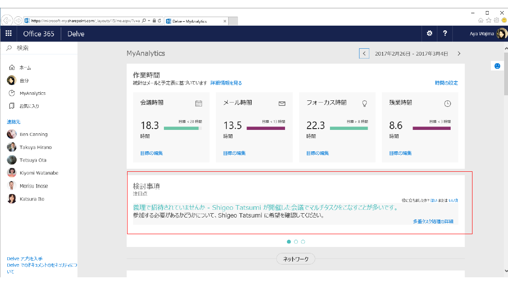
Task: Open contact Kiyomi Watanabe
Action: (39, 173)
